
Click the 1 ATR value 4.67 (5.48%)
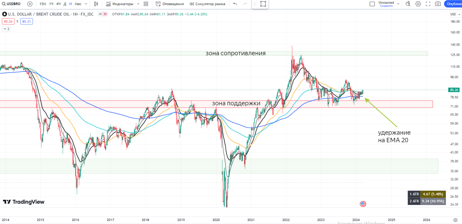(433, 194)
